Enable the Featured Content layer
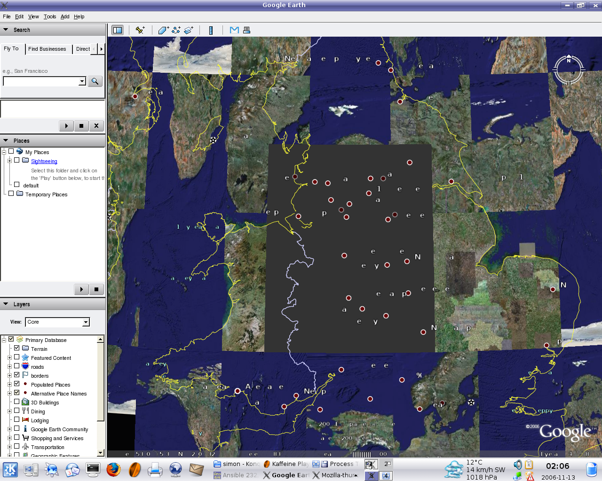Screen dimensions: 602x481 pos(16,357)
